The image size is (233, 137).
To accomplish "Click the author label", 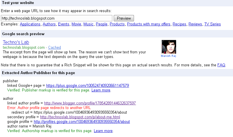I will 8,98.
